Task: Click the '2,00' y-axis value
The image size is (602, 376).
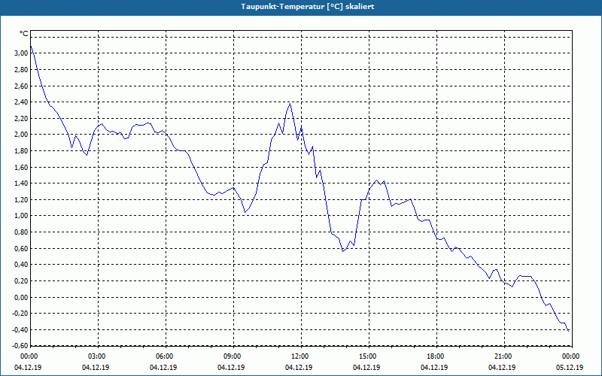Action: pyautogui.click(x=21, y=135)
